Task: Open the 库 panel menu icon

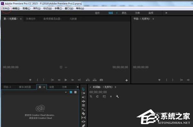Action: click(44, 87)
